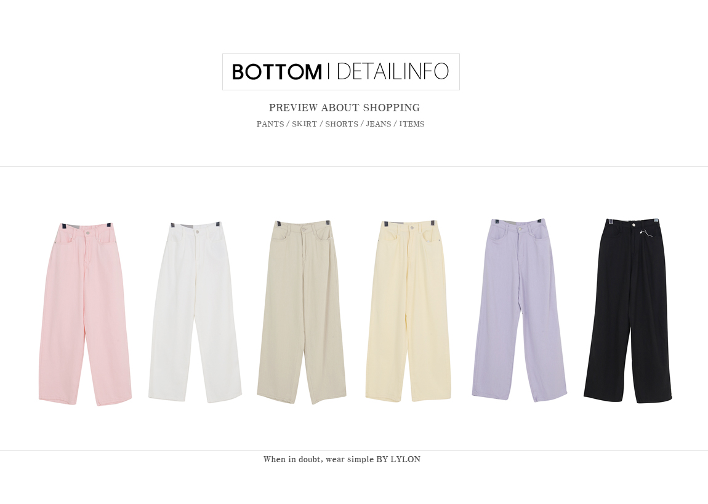The width and height of the screenshot is (708, 504).
Task: Open the PANTS category link
Action: pos(270,124)
